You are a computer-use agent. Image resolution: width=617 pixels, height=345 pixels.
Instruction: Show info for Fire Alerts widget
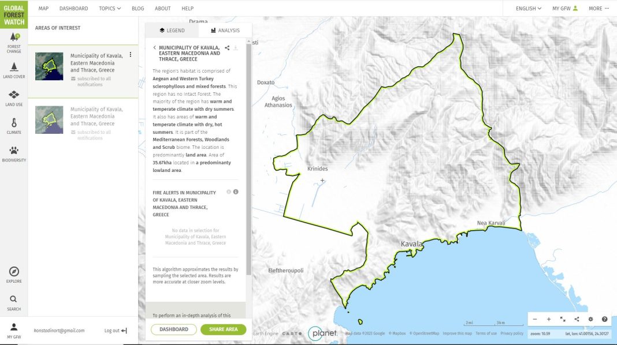[x=236, y=192]
